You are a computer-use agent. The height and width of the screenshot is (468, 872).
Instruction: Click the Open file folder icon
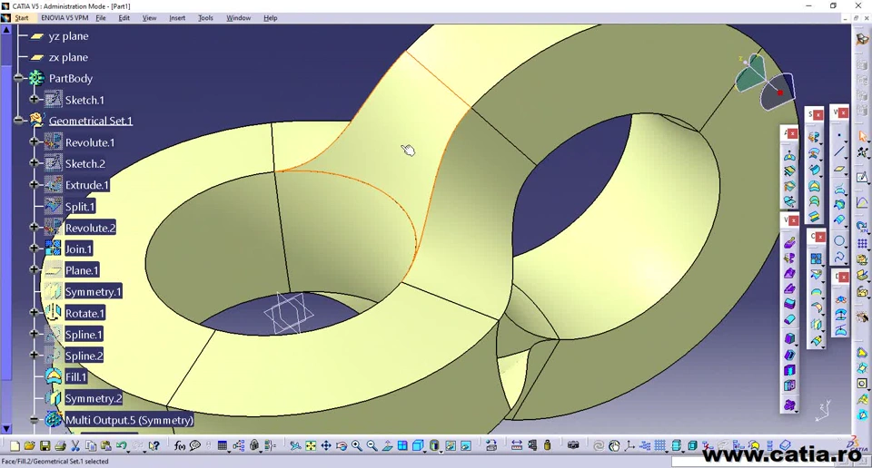(x=29, y=446)
